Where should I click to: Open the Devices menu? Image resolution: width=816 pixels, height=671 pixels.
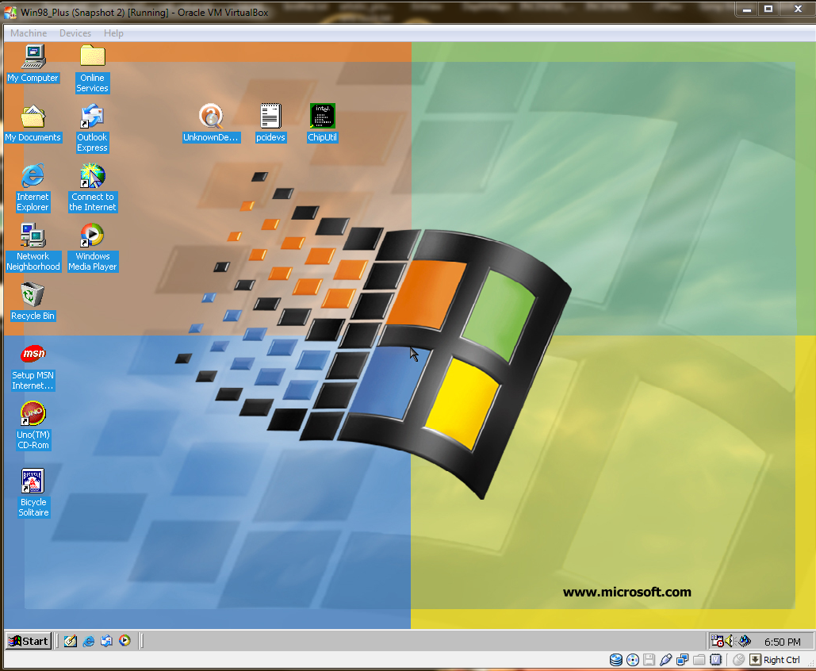pos(75,33)
